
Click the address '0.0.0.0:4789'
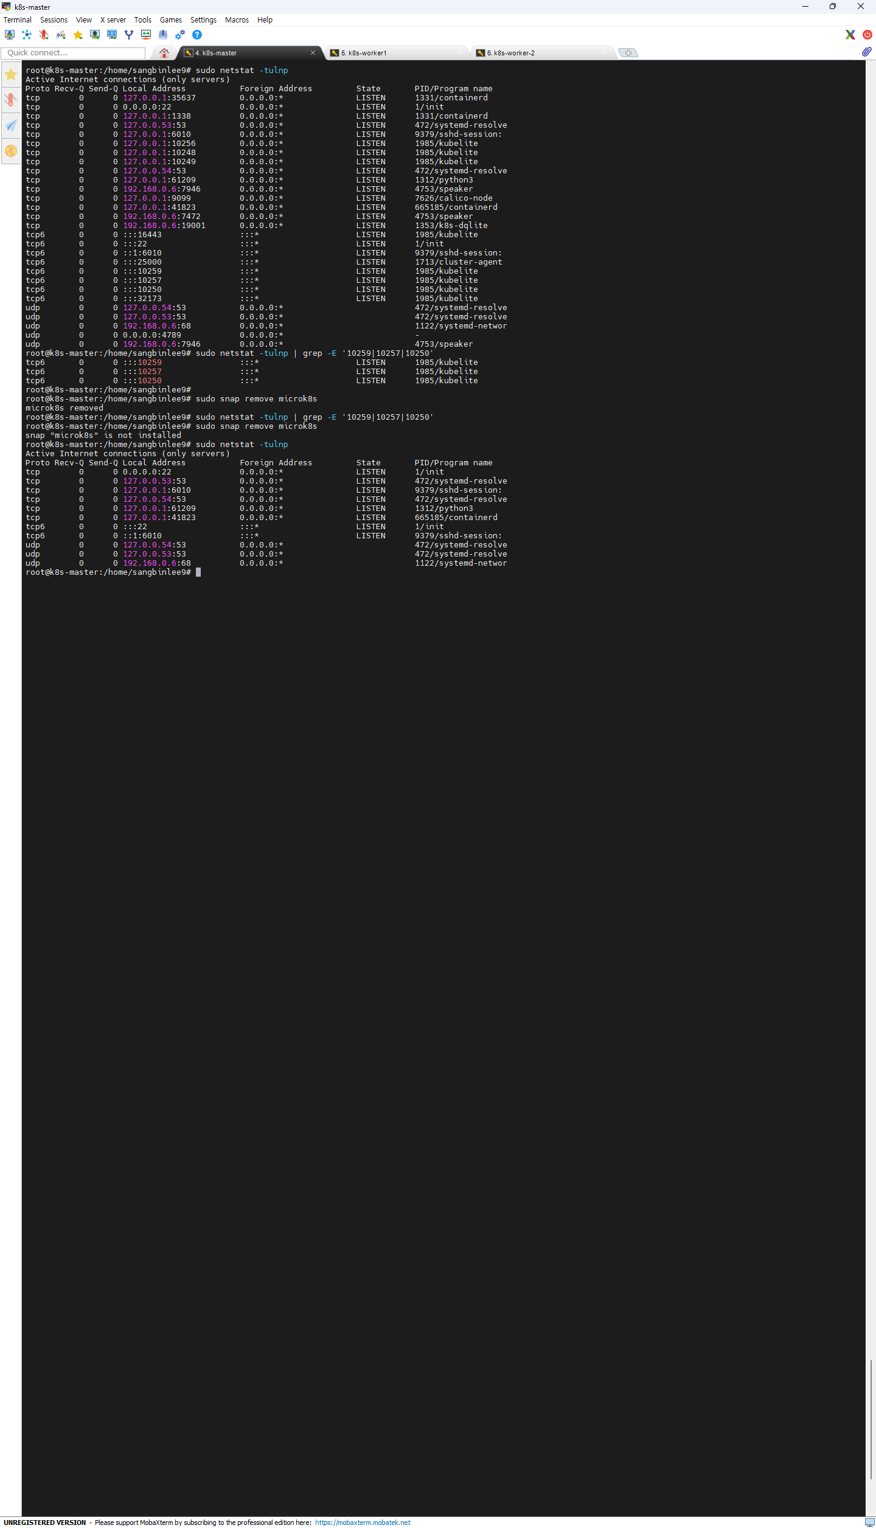[x=152, y=335]
